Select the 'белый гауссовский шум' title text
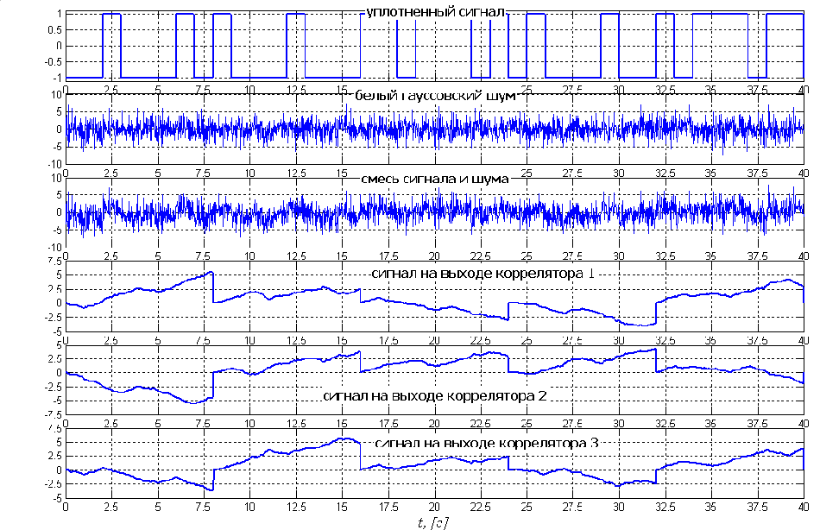The width and height of the screenshot is (820, 530). coord(434,96)
